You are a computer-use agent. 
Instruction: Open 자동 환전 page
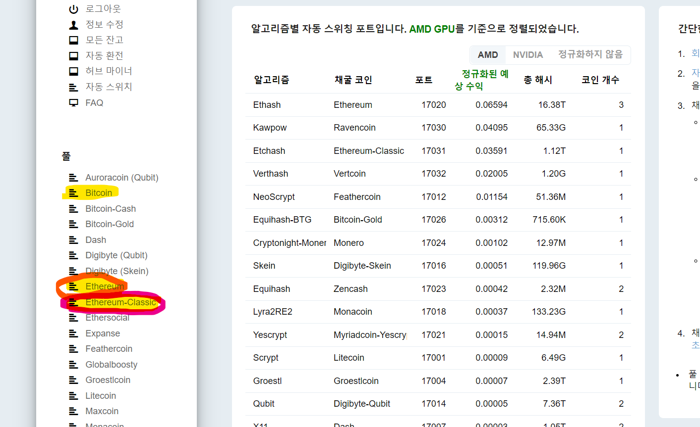click(x=105, y=56)
